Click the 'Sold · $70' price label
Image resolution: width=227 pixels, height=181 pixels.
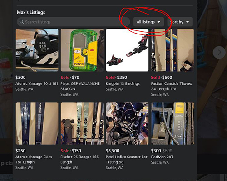click(70, 78)
